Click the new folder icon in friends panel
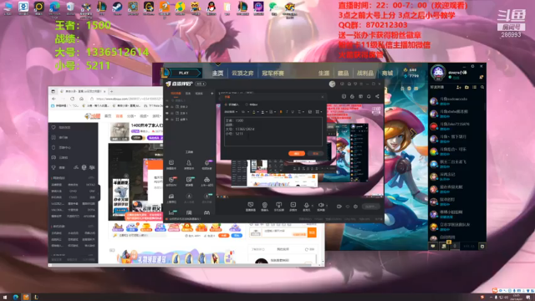 466,87
